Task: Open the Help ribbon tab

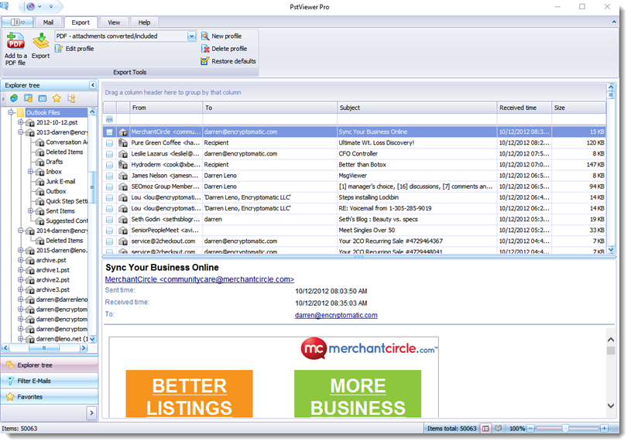Action: [144, 22]
